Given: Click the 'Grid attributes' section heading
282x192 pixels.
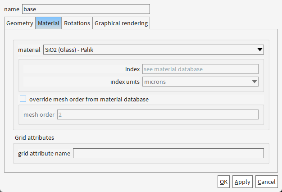Looking at the screenshot, I should coord(34,137).
